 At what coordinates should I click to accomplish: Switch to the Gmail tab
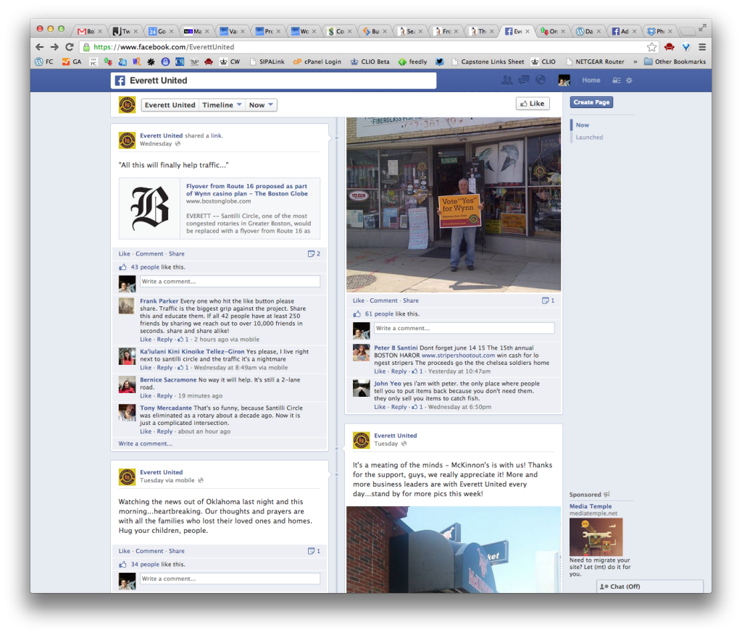click(90, 31)
